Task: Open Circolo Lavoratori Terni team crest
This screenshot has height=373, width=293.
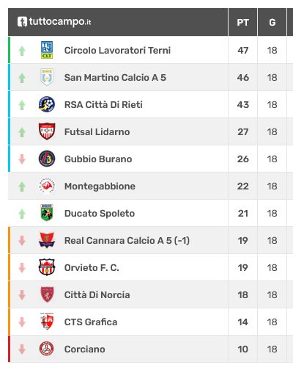Action: (x=47, y=50)
